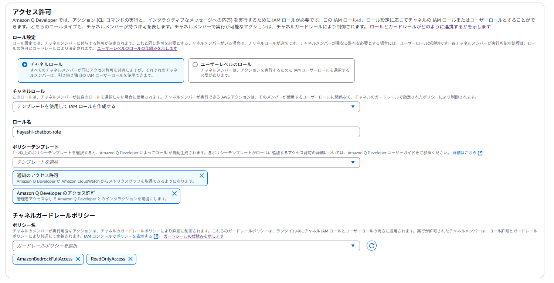Open the 詳細はこちら link

465,153
